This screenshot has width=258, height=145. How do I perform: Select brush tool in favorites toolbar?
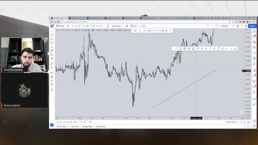coord(198,49)
